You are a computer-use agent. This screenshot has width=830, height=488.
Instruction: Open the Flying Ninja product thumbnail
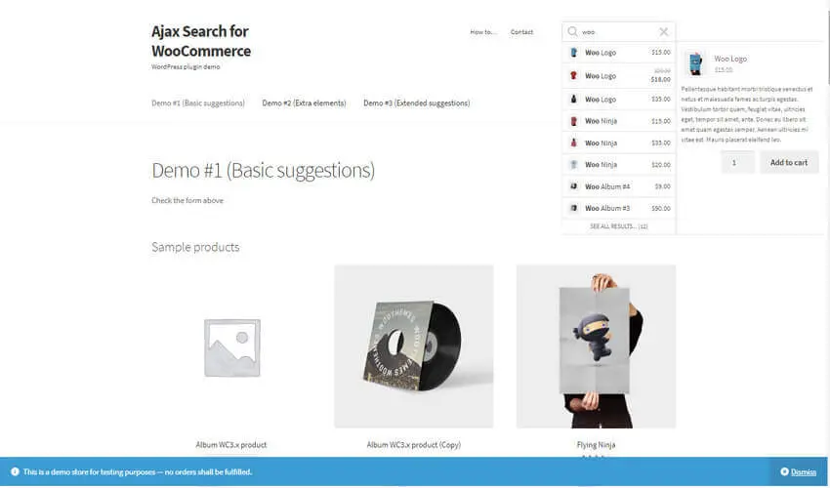click(x=596, y=346)
